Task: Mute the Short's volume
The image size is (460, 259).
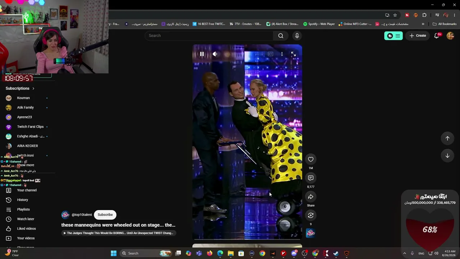Action: pyautogui.click(x=215, y=54)
